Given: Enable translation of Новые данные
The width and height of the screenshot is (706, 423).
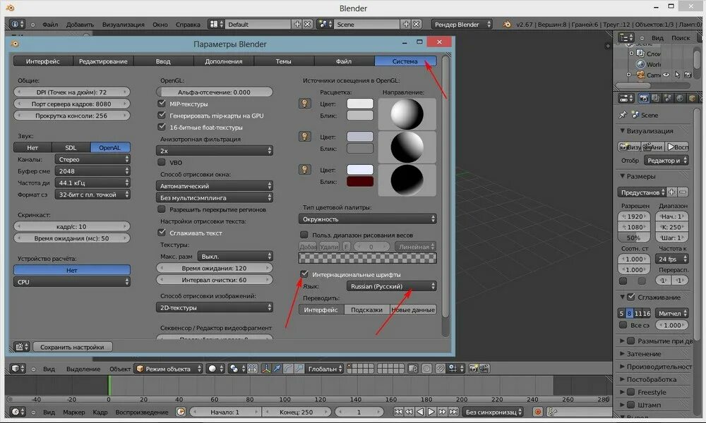Looking at the screenshot, I should coord(413,309).
